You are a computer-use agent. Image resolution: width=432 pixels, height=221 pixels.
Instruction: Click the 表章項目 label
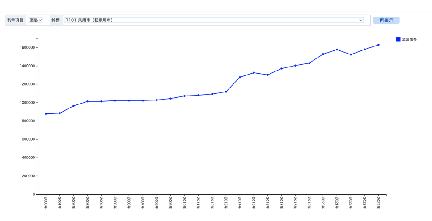[x=15, y=20]
